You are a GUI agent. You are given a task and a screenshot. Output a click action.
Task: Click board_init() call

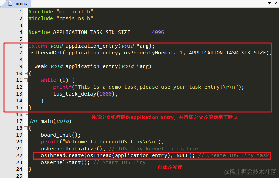coord(61,135)
